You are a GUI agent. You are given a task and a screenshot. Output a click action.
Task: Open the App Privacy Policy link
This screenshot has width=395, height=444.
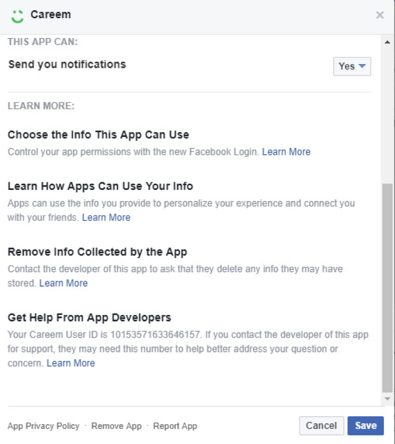44,426
